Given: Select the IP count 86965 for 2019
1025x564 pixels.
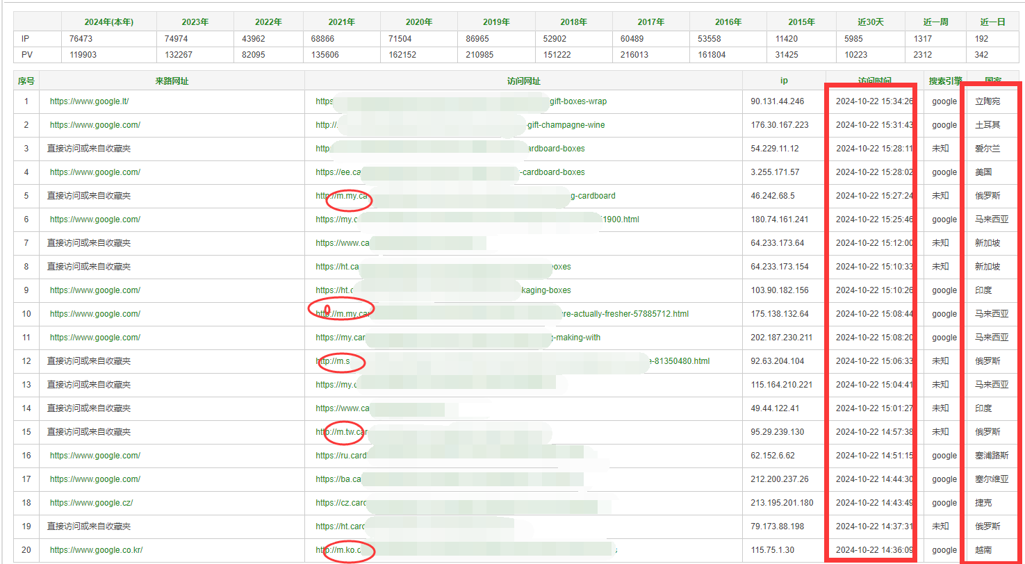Looking at the screenshot, I should pos(477,40).
